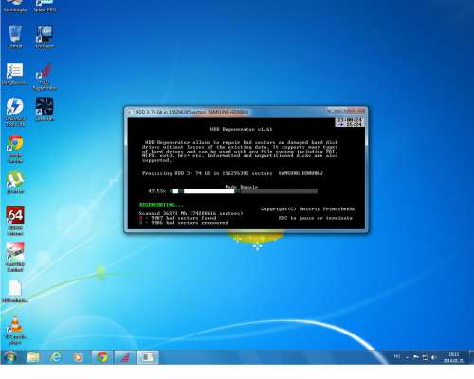The width and height of the screenshot is (474, 379).
Task: Open the AIDA64 Extreme desktop shortcut
Action: (15, 220)
